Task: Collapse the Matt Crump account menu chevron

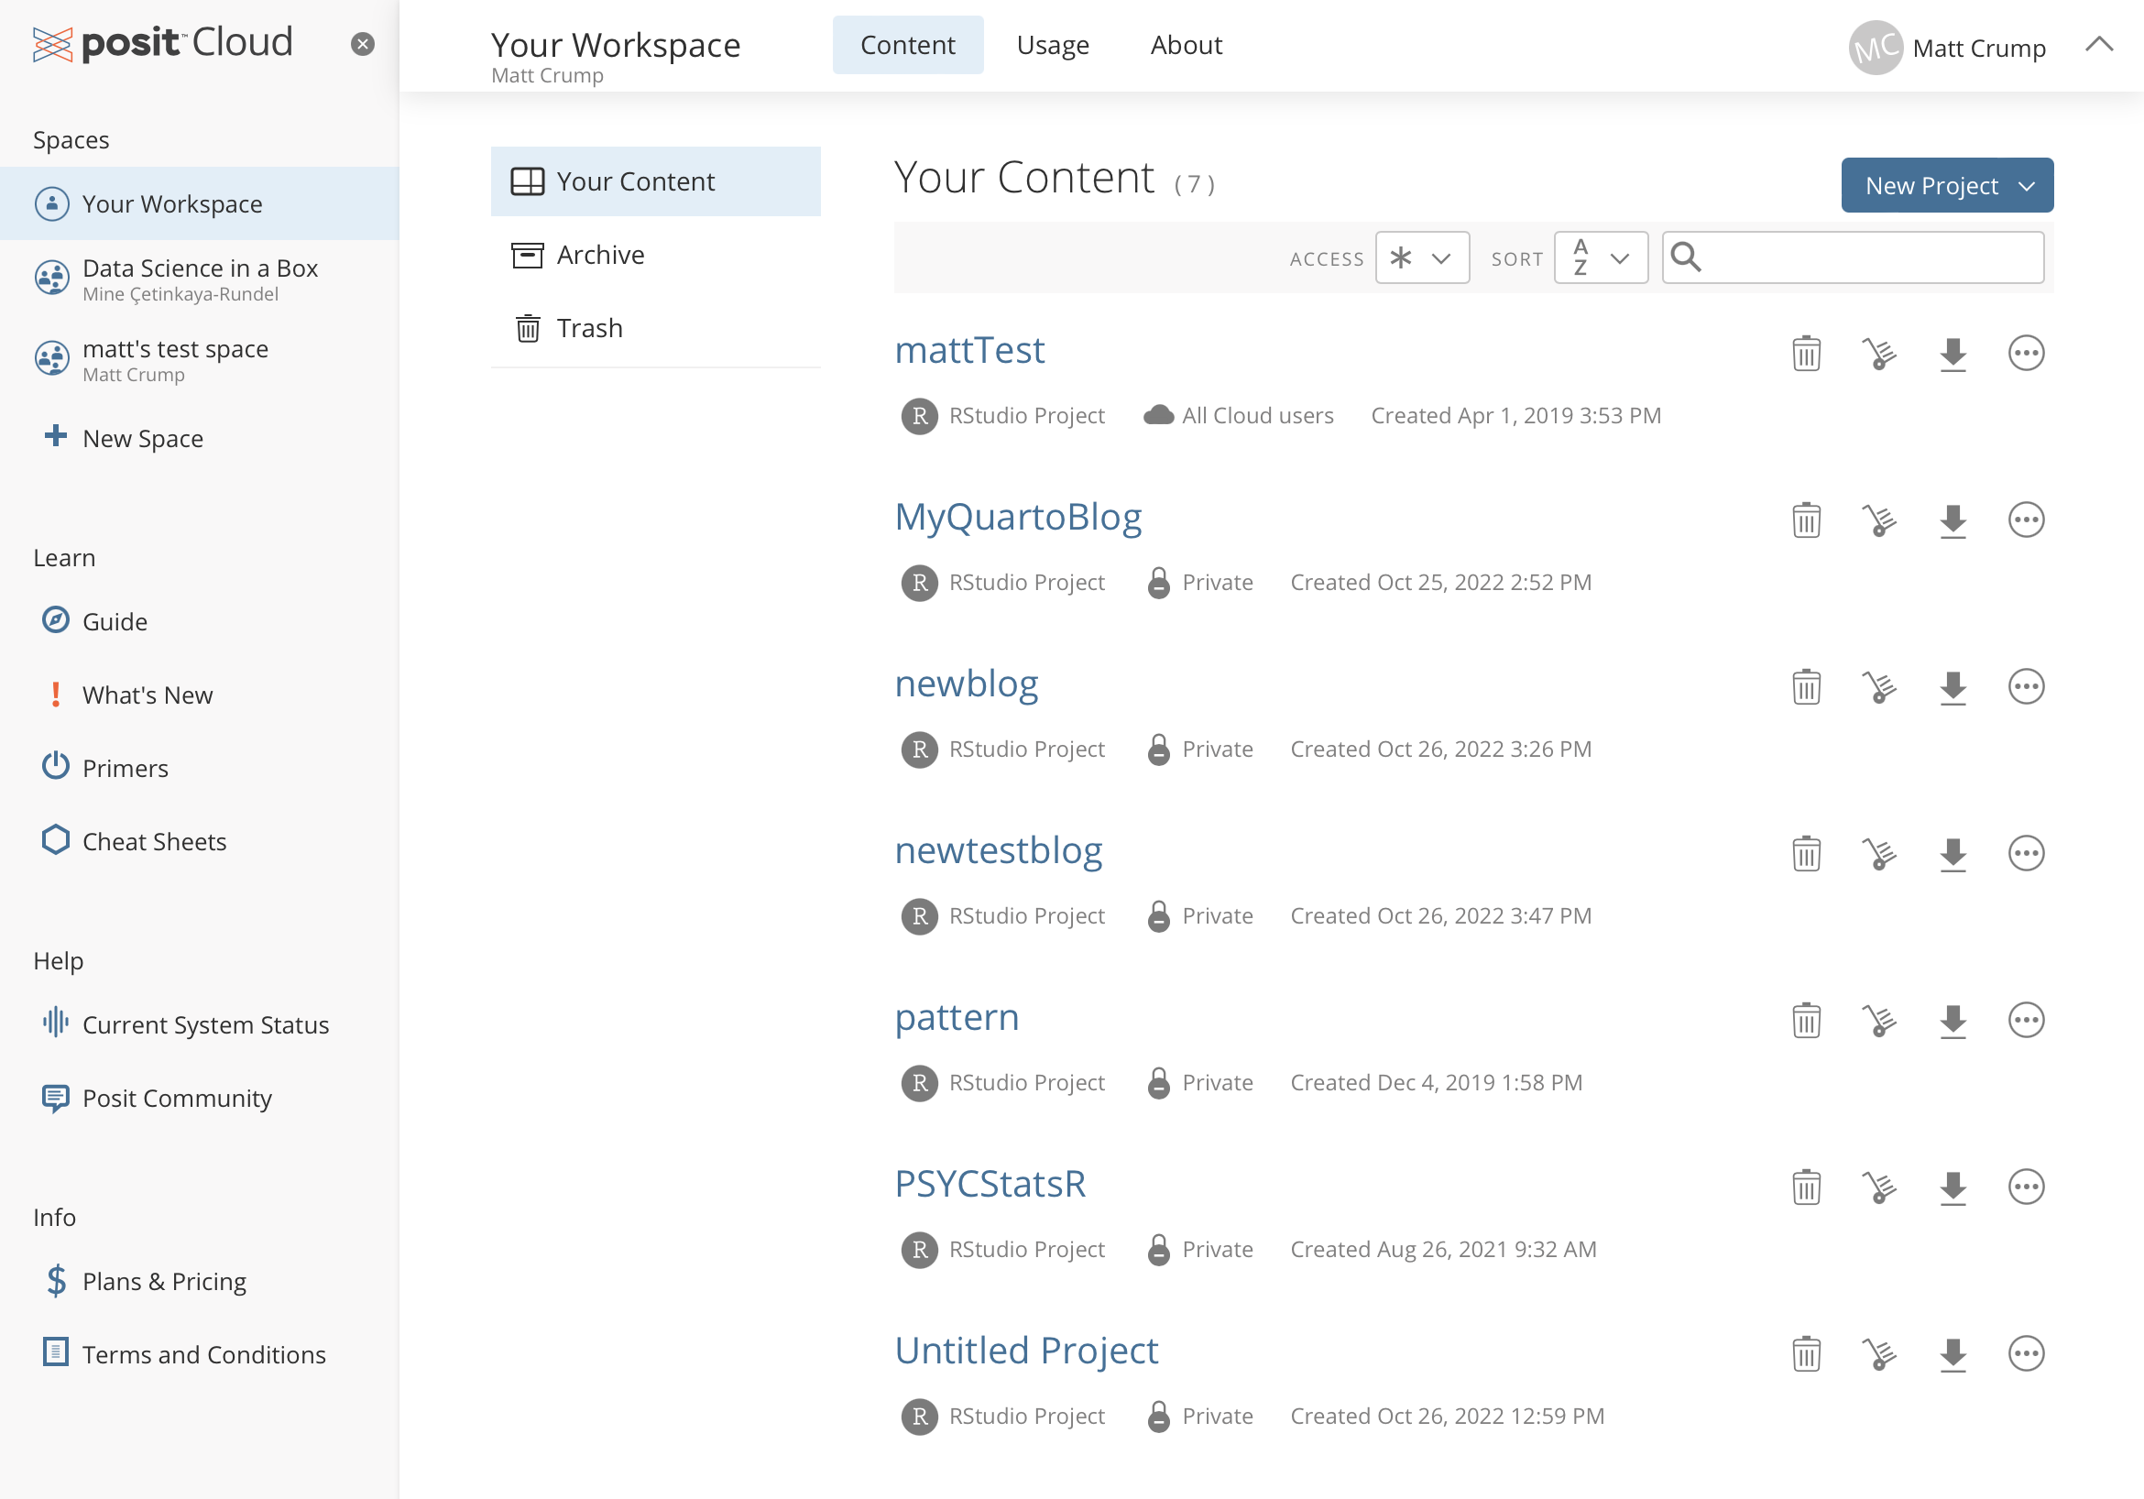Action: [2098, 45]
